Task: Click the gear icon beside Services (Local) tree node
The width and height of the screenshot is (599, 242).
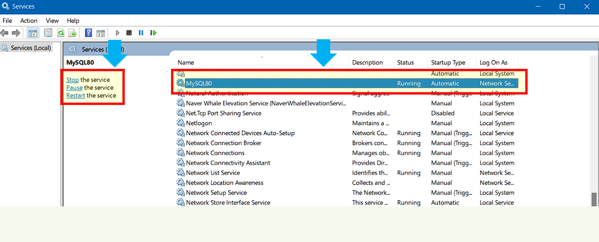Action: 4,48
